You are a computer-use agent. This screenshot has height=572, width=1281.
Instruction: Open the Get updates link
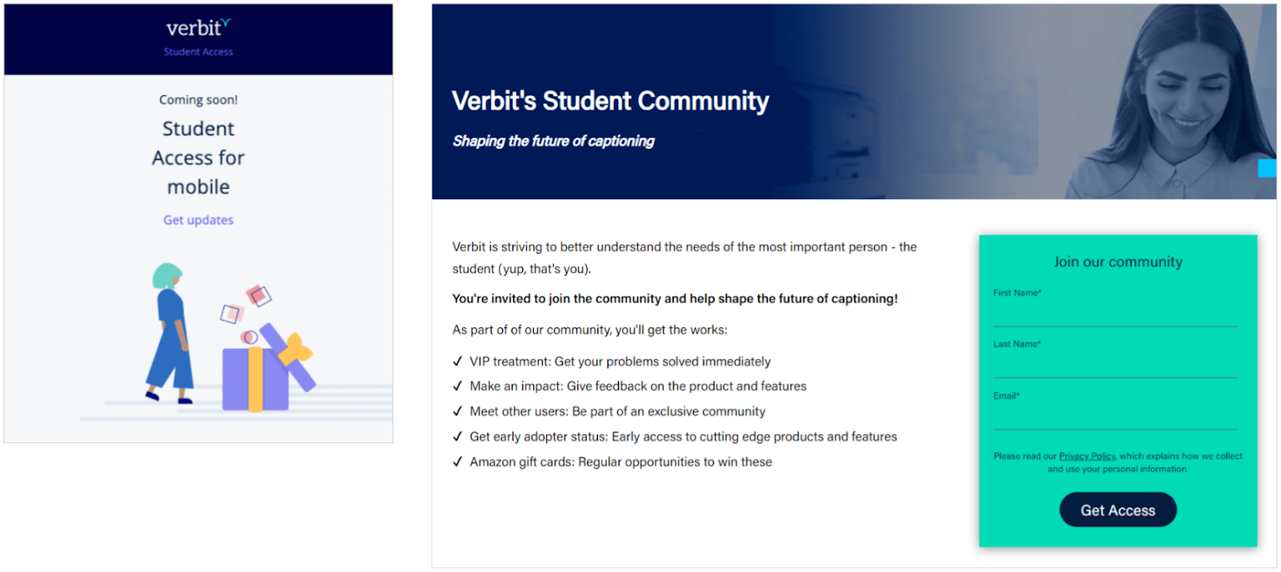coord(198,219)
